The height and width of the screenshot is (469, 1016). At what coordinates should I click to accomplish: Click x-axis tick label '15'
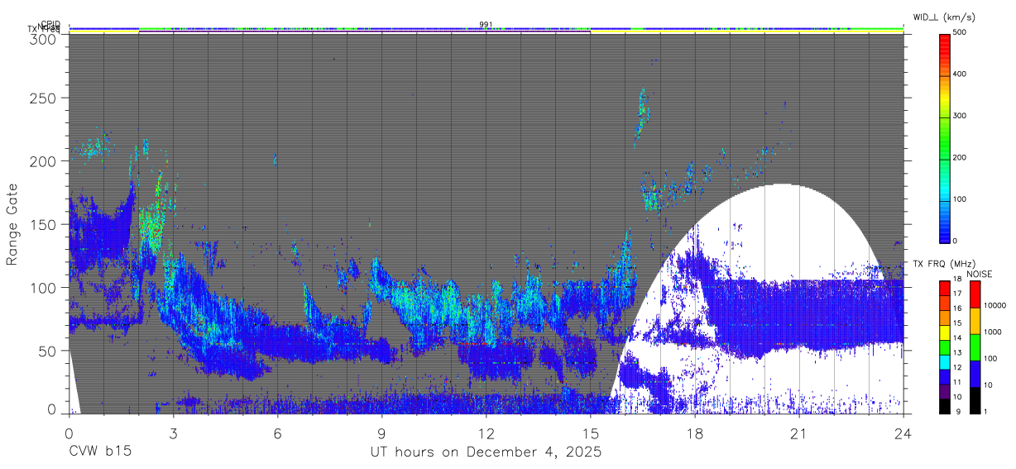590,433
